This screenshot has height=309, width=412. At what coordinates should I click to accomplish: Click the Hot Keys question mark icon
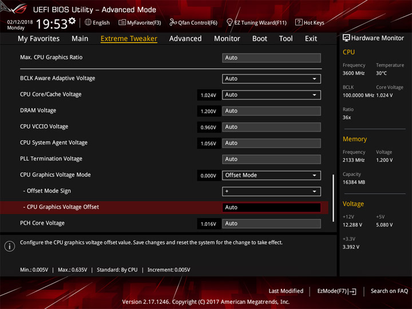point(299,22)
